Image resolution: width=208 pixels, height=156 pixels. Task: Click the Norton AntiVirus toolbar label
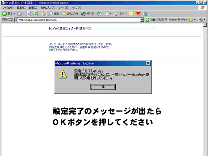[x=178, y=19]
